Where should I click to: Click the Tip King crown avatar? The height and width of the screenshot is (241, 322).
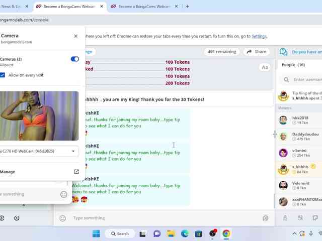pos(283,96)
